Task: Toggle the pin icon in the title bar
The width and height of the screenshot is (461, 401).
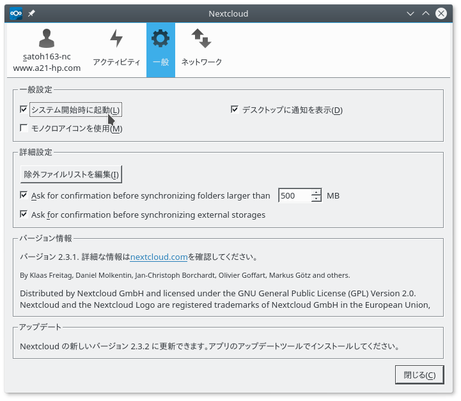Action: [x=31, y=13]
